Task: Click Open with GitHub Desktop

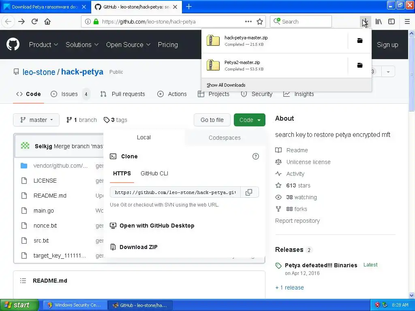Action: [x=152, y=226]
